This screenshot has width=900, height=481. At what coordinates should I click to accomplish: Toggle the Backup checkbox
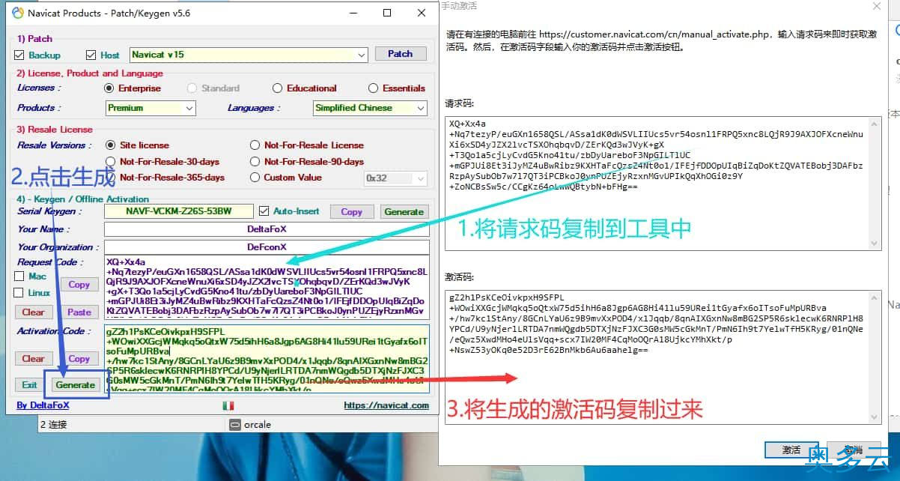[x=19, y=55]
